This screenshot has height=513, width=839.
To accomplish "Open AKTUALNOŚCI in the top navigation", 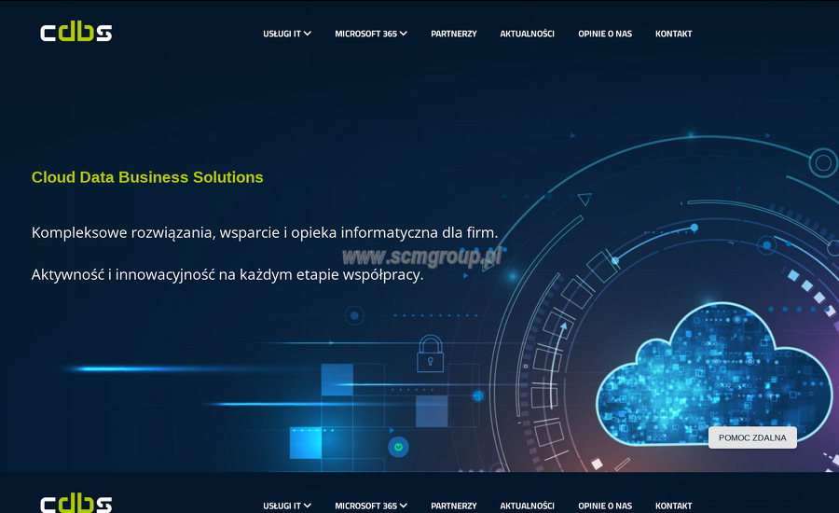I will pos(527,34).
